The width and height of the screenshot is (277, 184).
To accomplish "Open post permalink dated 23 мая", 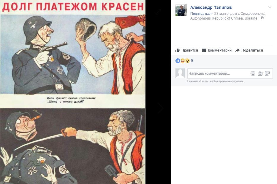I will click(221, 14).
